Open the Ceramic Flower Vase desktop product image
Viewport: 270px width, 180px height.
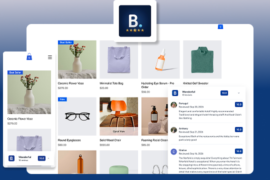point(77,59)
